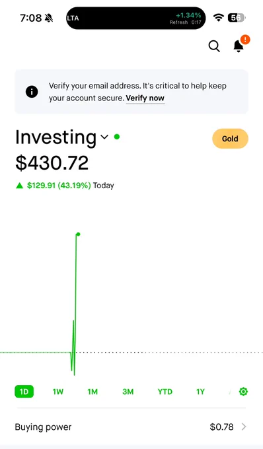Tap the Gold button
The width and height of the screenshot is (263, 449).
[230, 139]
